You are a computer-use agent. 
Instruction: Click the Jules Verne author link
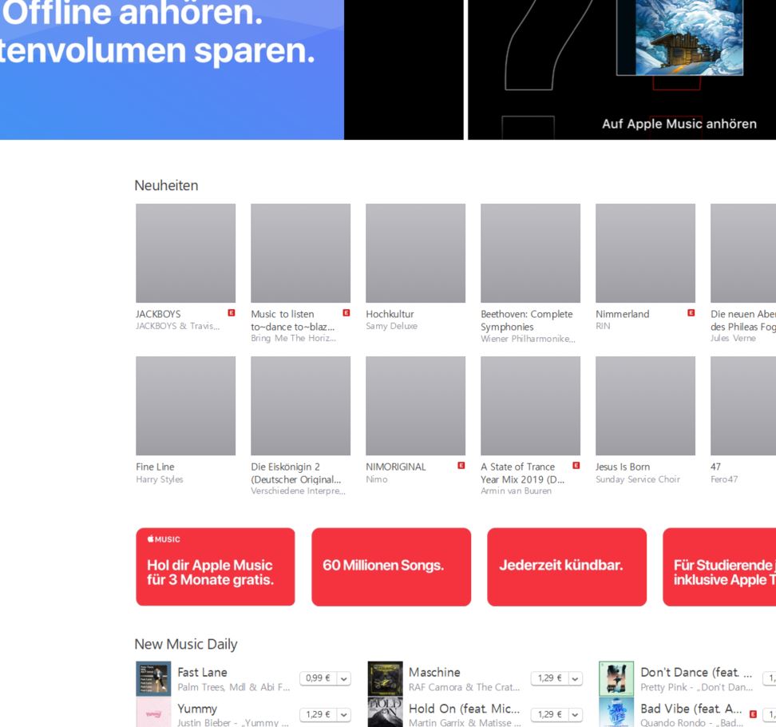[733, 338]
